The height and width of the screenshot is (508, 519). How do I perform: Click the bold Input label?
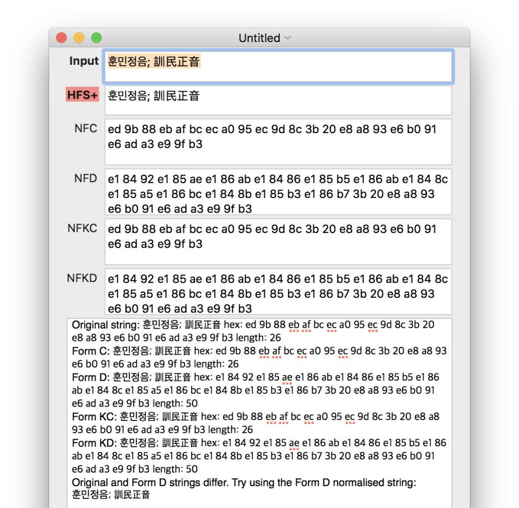(84, 61)
